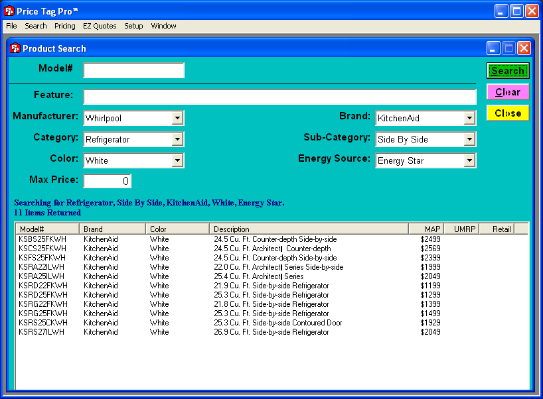This screenshot has width=543, height=399.
Task: Expand the Manufacturer dropdown
Action: click(177, 118)
